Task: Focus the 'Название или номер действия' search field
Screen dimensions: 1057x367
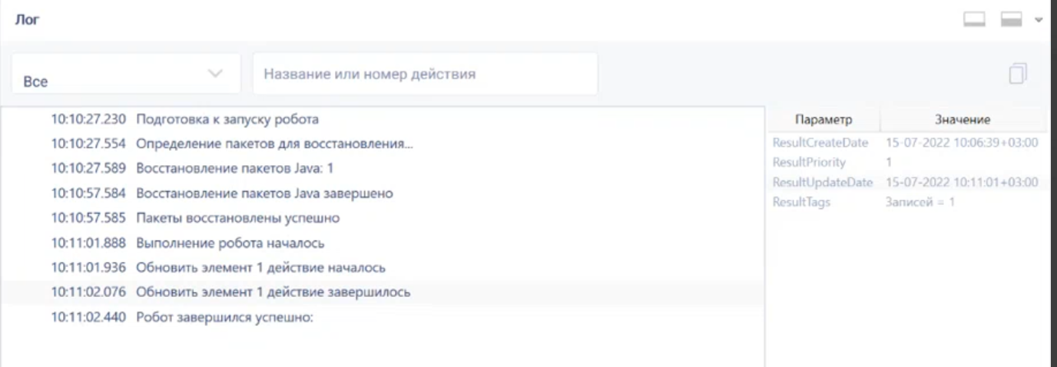Action: 425,74
